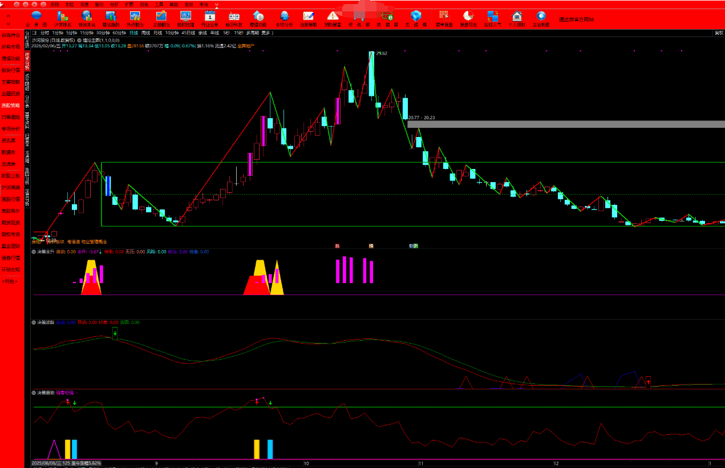
Task: Open the 分析 menu
Action: click(x=114, y=4)
